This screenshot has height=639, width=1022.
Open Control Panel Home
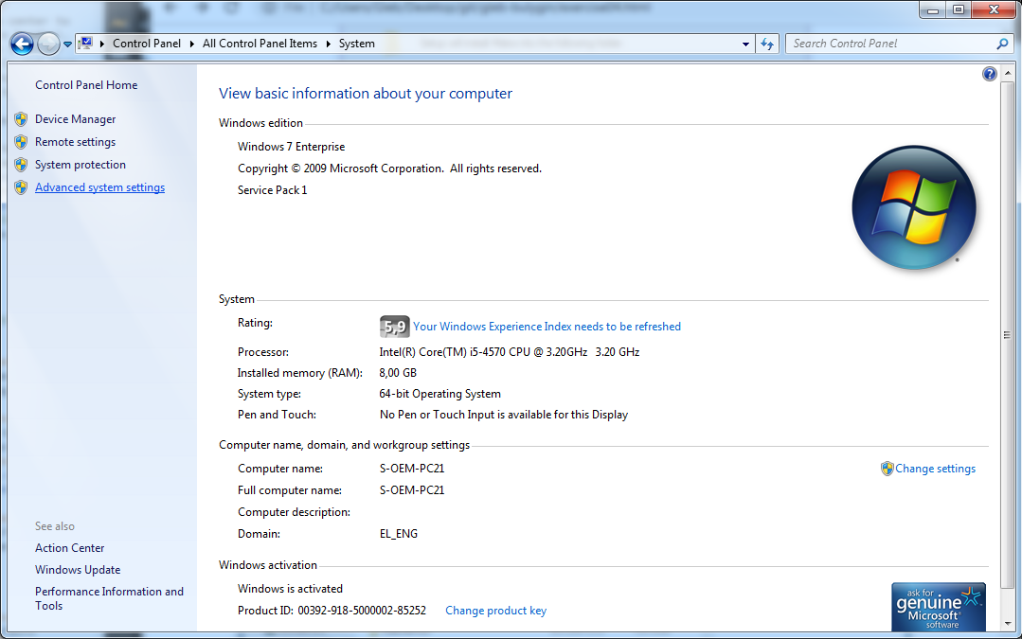pyautogui.click(x=86, y=85)
